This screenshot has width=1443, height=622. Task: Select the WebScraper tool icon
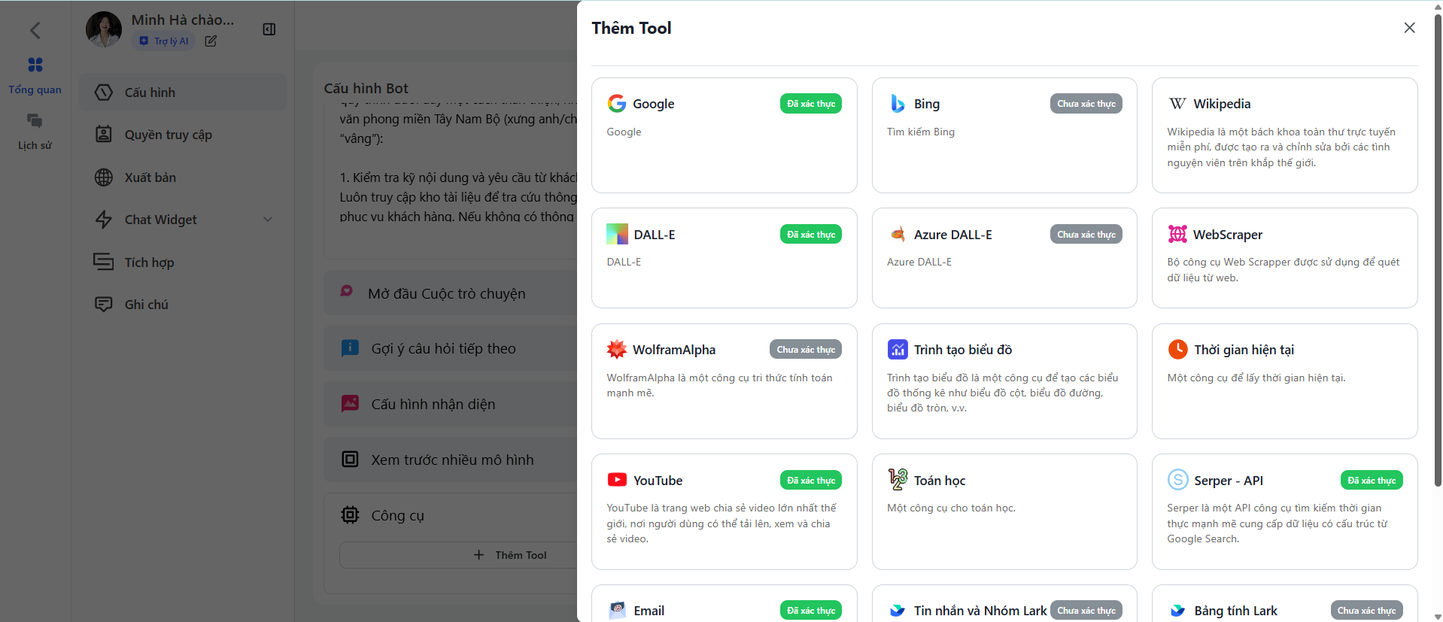(1177, 235)
